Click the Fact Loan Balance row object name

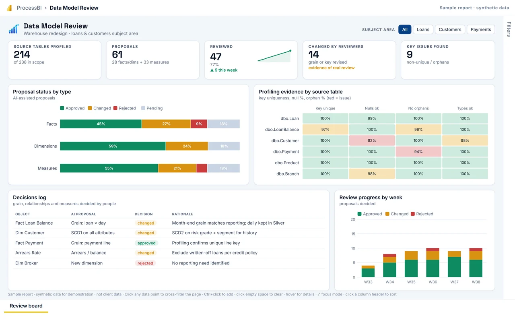pos(34,223)
